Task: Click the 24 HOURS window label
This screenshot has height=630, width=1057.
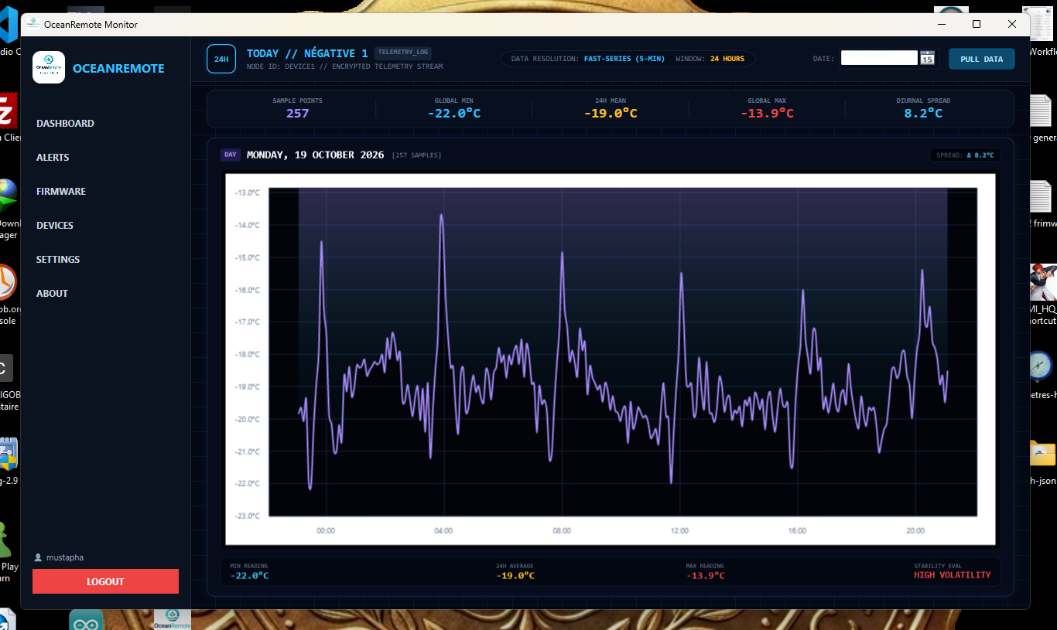Action: click(727, 59)
